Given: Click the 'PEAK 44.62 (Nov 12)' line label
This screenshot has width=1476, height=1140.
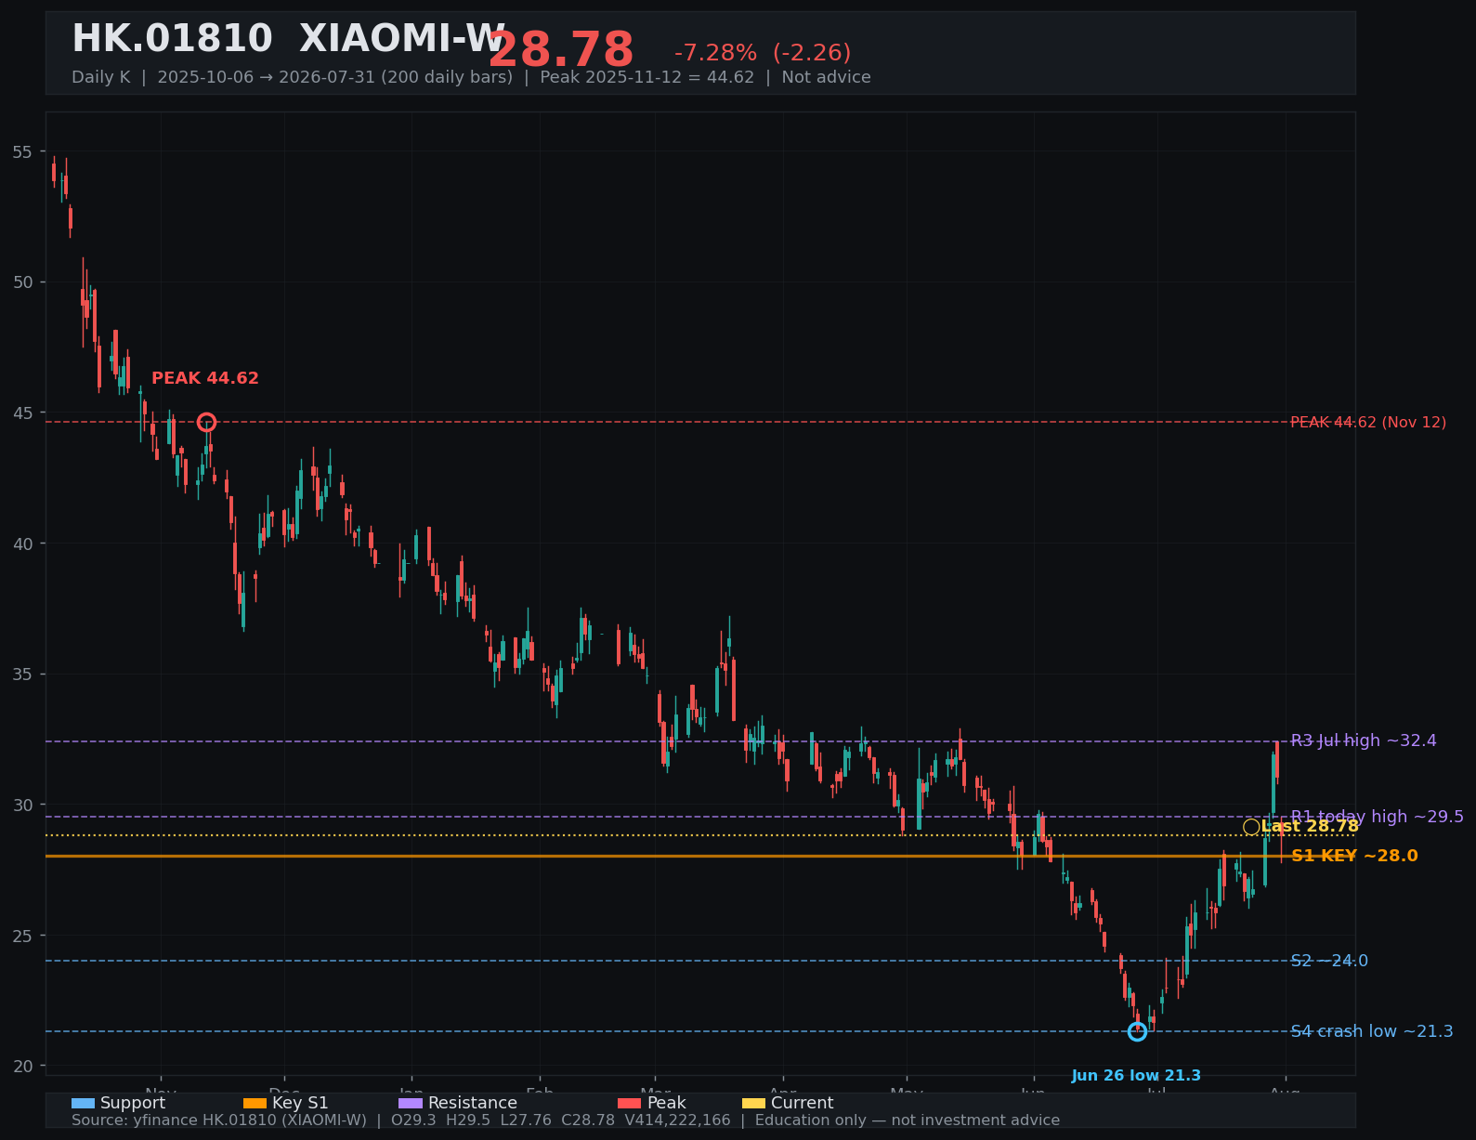Looking at the screenshot, I should [1368, 423].
